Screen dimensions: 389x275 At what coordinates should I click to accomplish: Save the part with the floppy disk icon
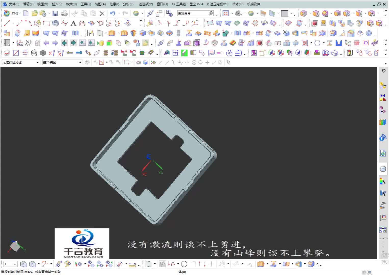point(55,13)
